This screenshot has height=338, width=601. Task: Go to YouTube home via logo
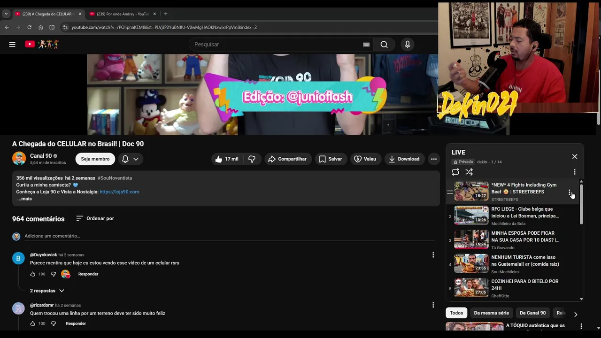coord(42,44)
